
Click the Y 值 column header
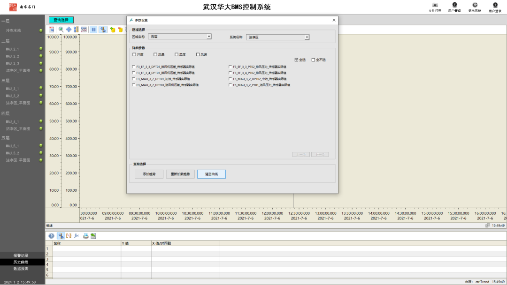136,243
